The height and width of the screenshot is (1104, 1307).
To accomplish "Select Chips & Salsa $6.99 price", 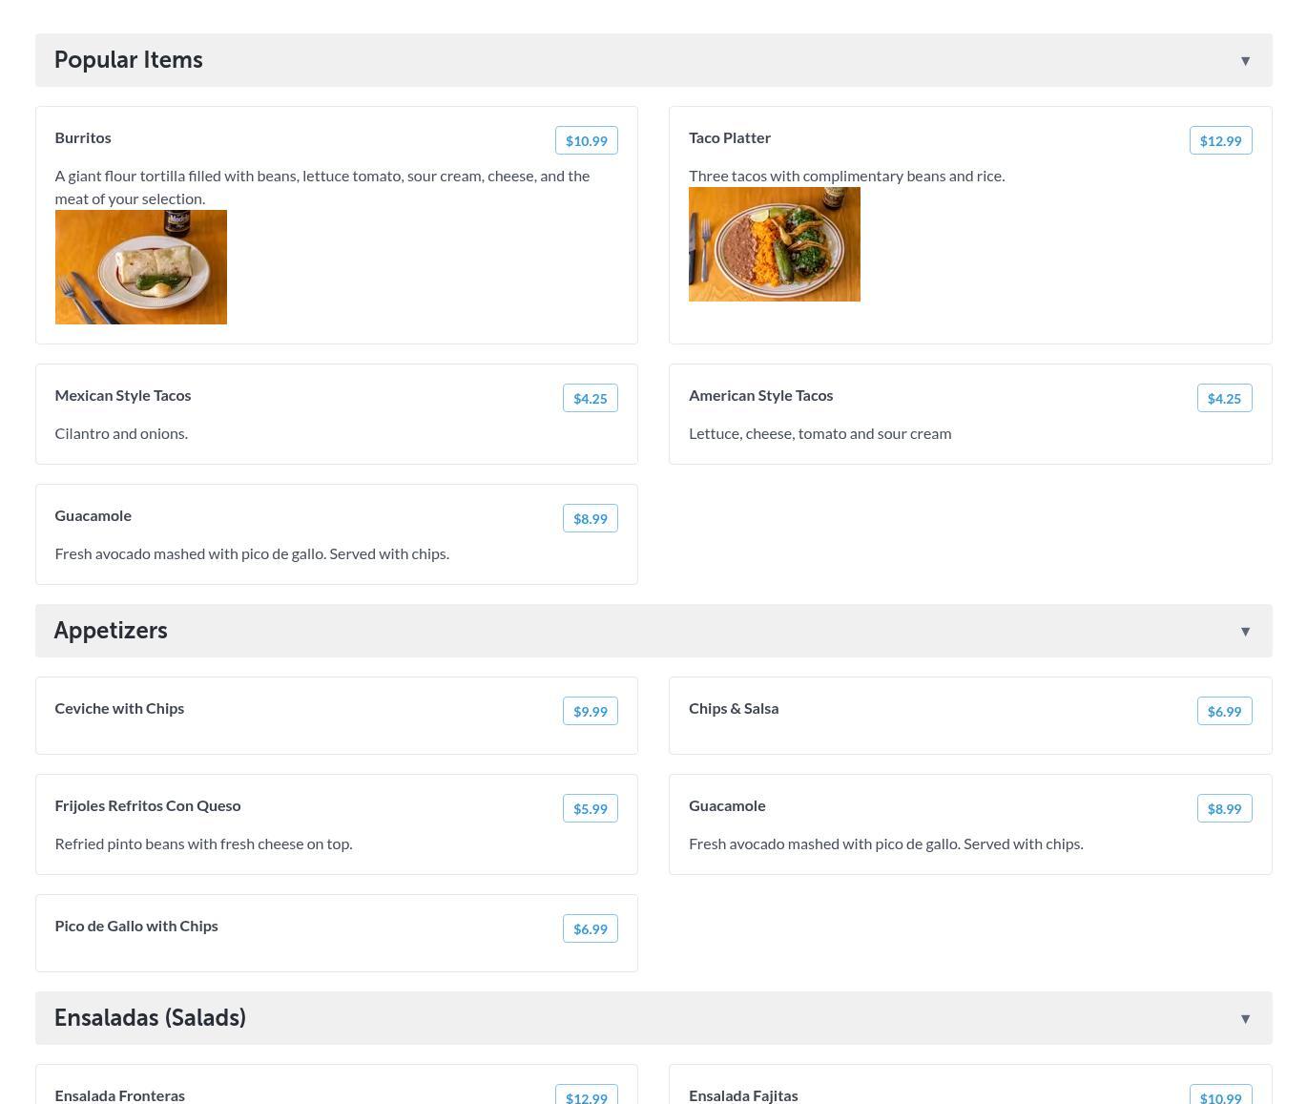I will pos(1224,711).
